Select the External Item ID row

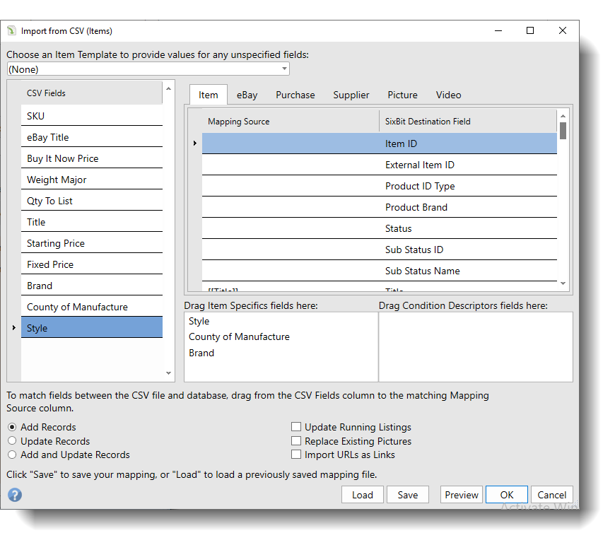(380, 164)
